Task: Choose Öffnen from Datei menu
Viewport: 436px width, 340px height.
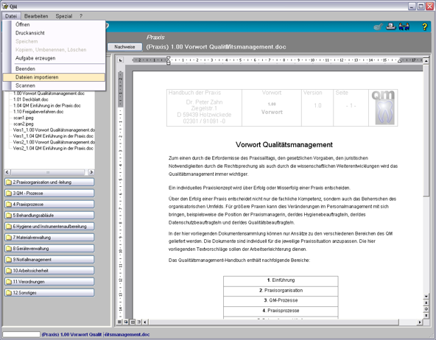Action: [x=54, y=24]
